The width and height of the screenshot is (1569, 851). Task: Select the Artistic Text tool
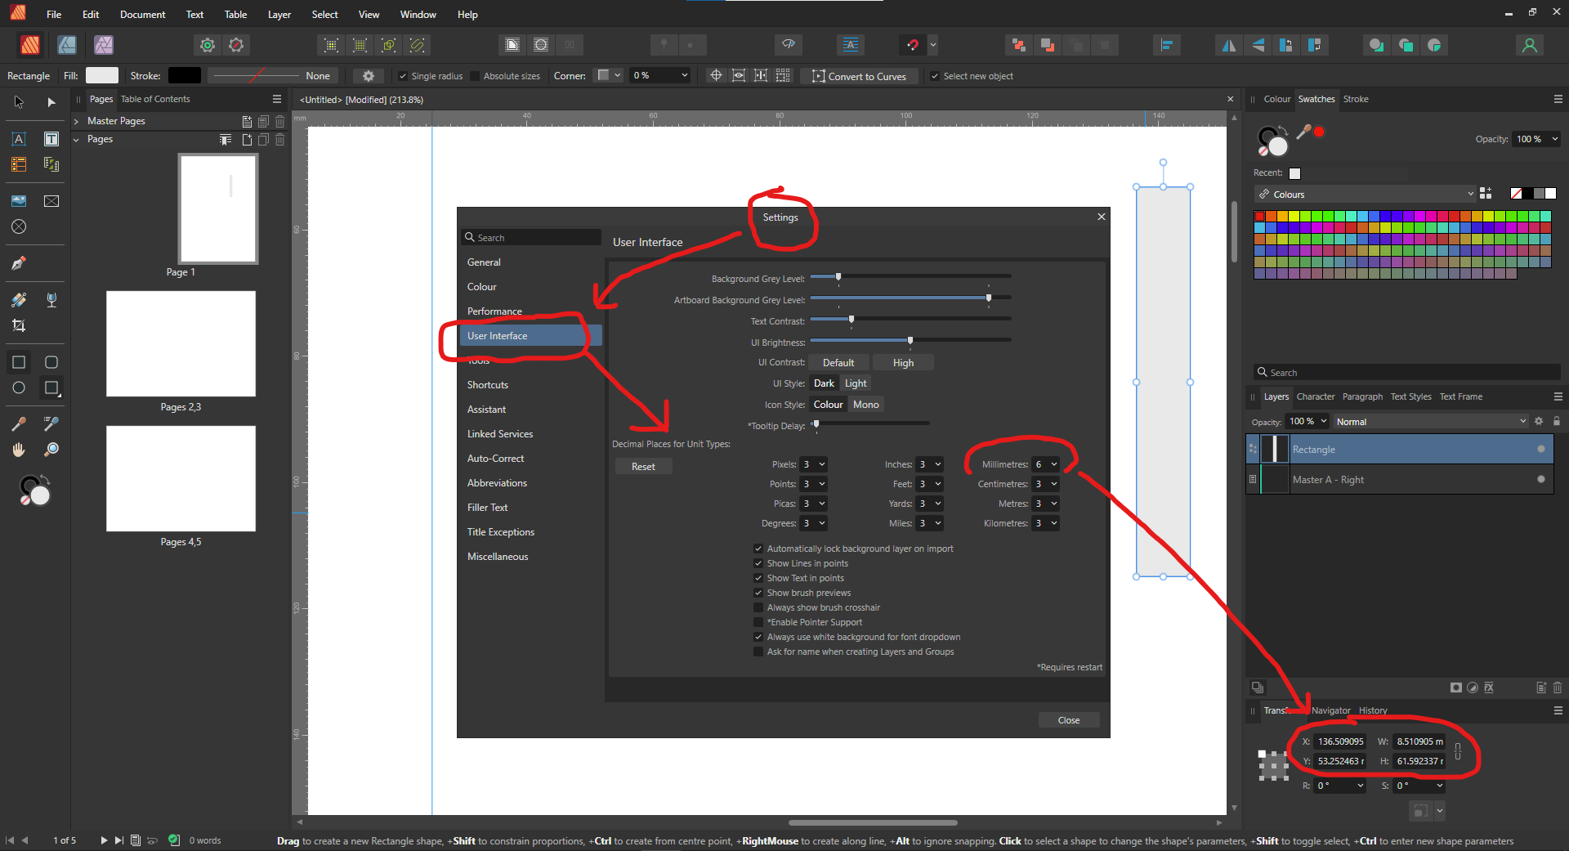(19, 139)
